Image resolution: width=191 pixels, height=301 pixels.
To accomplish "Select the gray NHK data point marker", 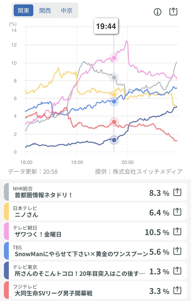I will click(114, 77).
